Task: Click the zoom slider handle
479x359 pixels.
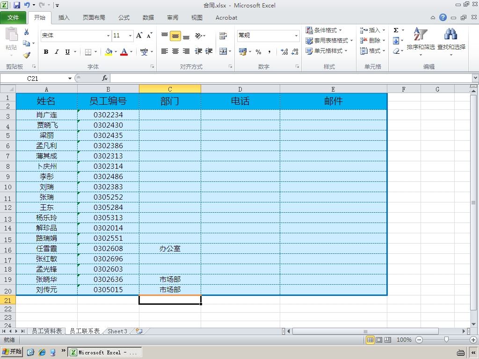Action: click(x=446, y=340)
